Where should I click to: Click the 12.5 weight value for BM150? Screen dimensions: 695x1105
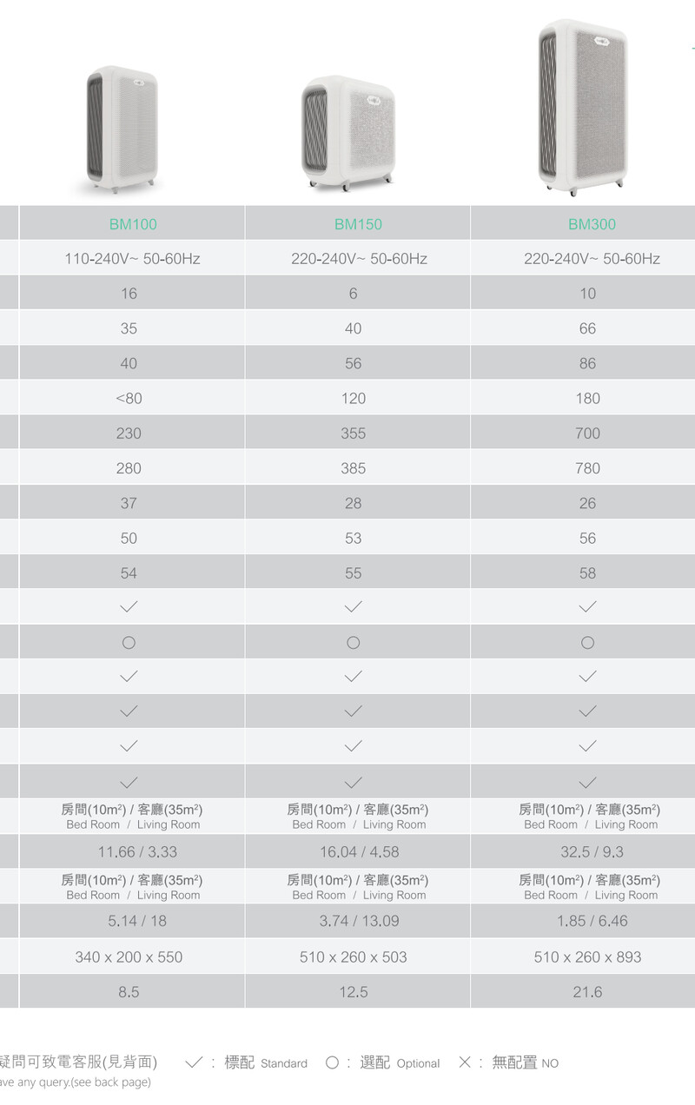[x=354, y=992]
